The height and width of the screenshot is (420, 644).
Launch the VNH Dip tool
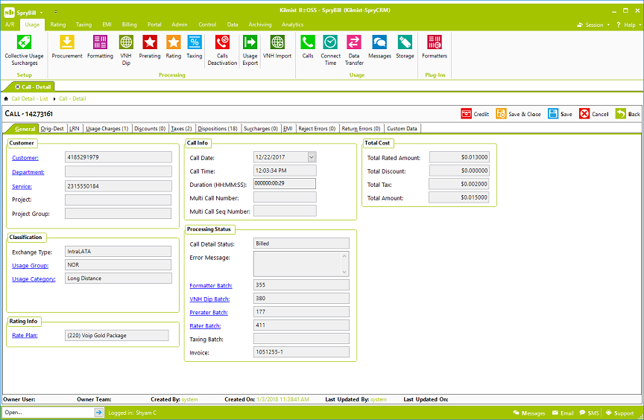126,50
